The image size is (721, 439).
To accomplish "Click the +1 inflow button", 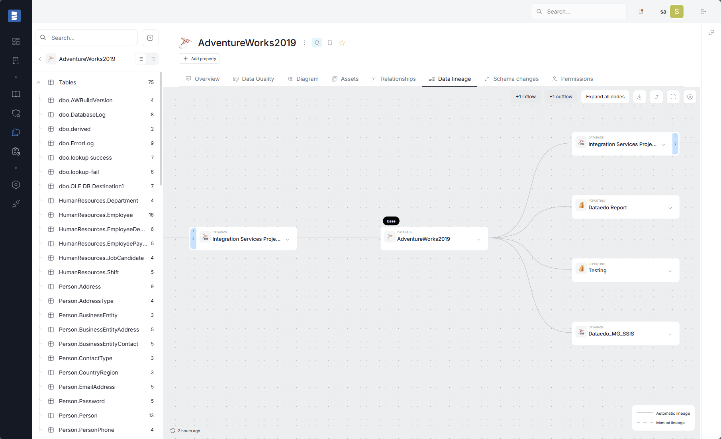I will pyautogui.click(x=526, y=97).
